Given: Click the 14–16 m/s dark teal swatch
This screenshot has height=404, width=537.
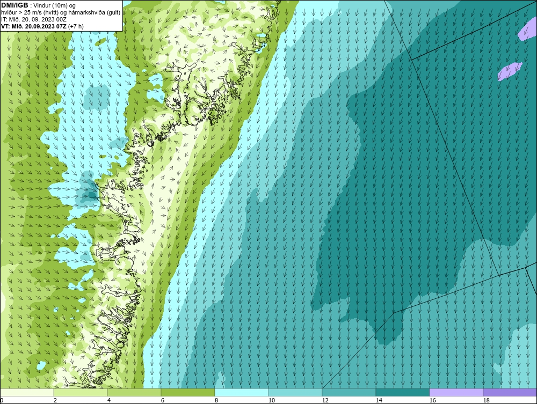Looking at the screenshot, I should [x=402, y=392].
